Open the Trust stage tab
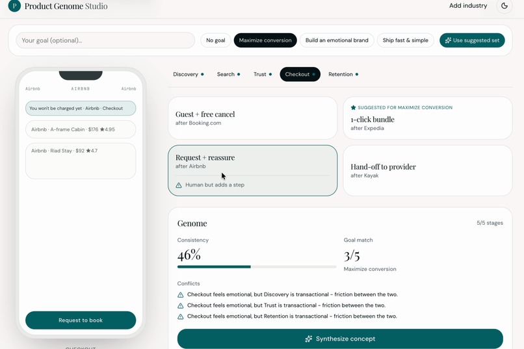The height and width of the screenshot is (349, 524). pos(263,74)
